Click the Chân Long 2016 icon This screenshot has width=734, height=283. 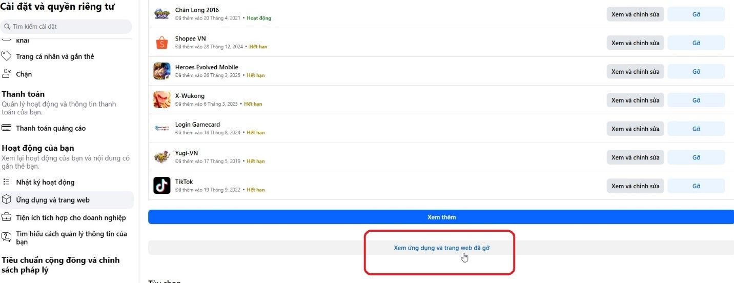pos(162,14)
